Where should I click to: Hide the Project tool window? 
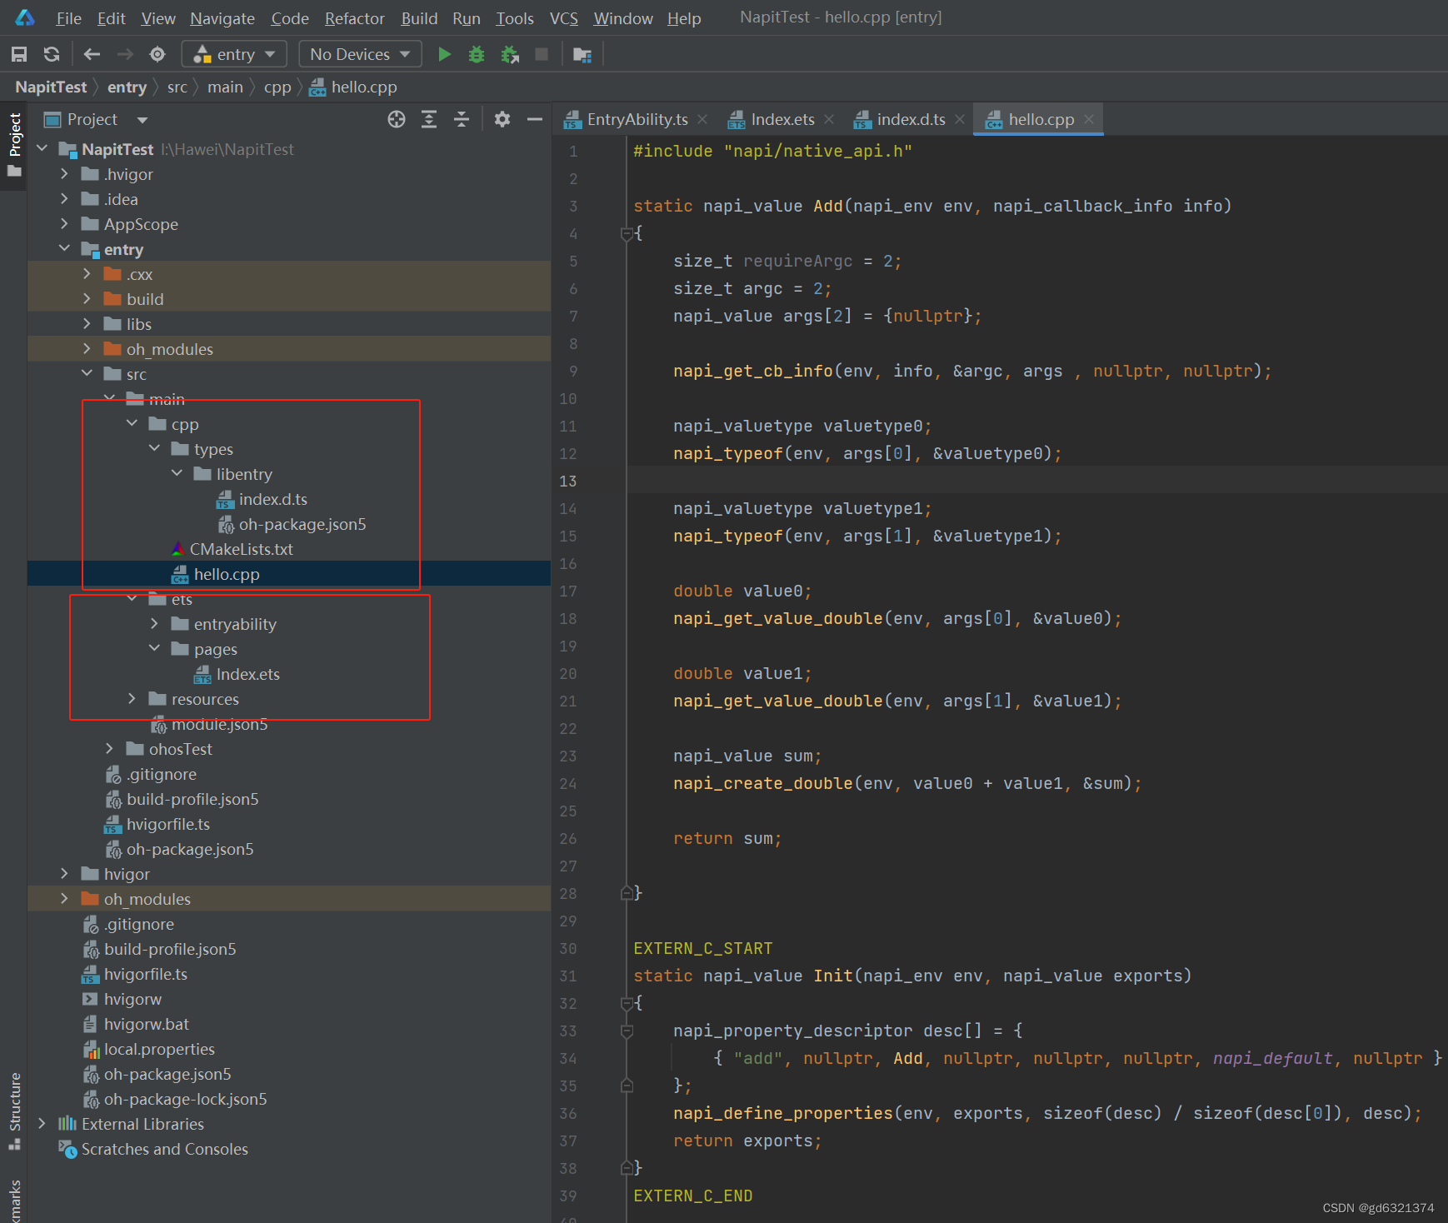[x=534, y=119]
